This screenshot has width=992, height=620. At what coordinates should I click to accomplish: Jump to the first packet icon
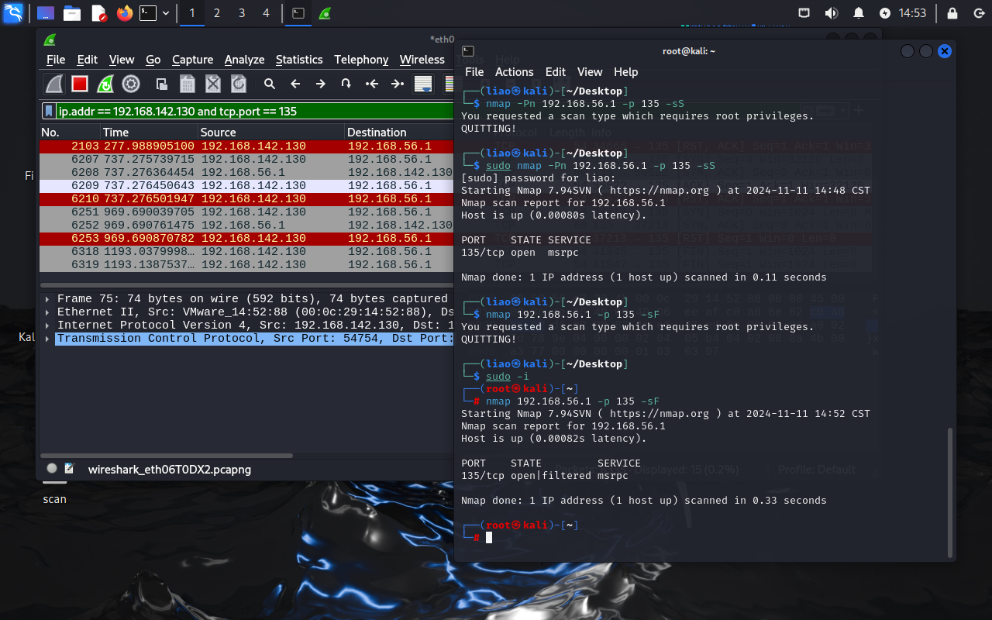(x=372, y=84)
